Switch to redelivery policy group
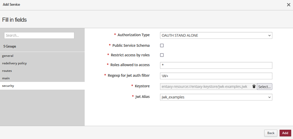The image size is (293, 139). (14, 63)
